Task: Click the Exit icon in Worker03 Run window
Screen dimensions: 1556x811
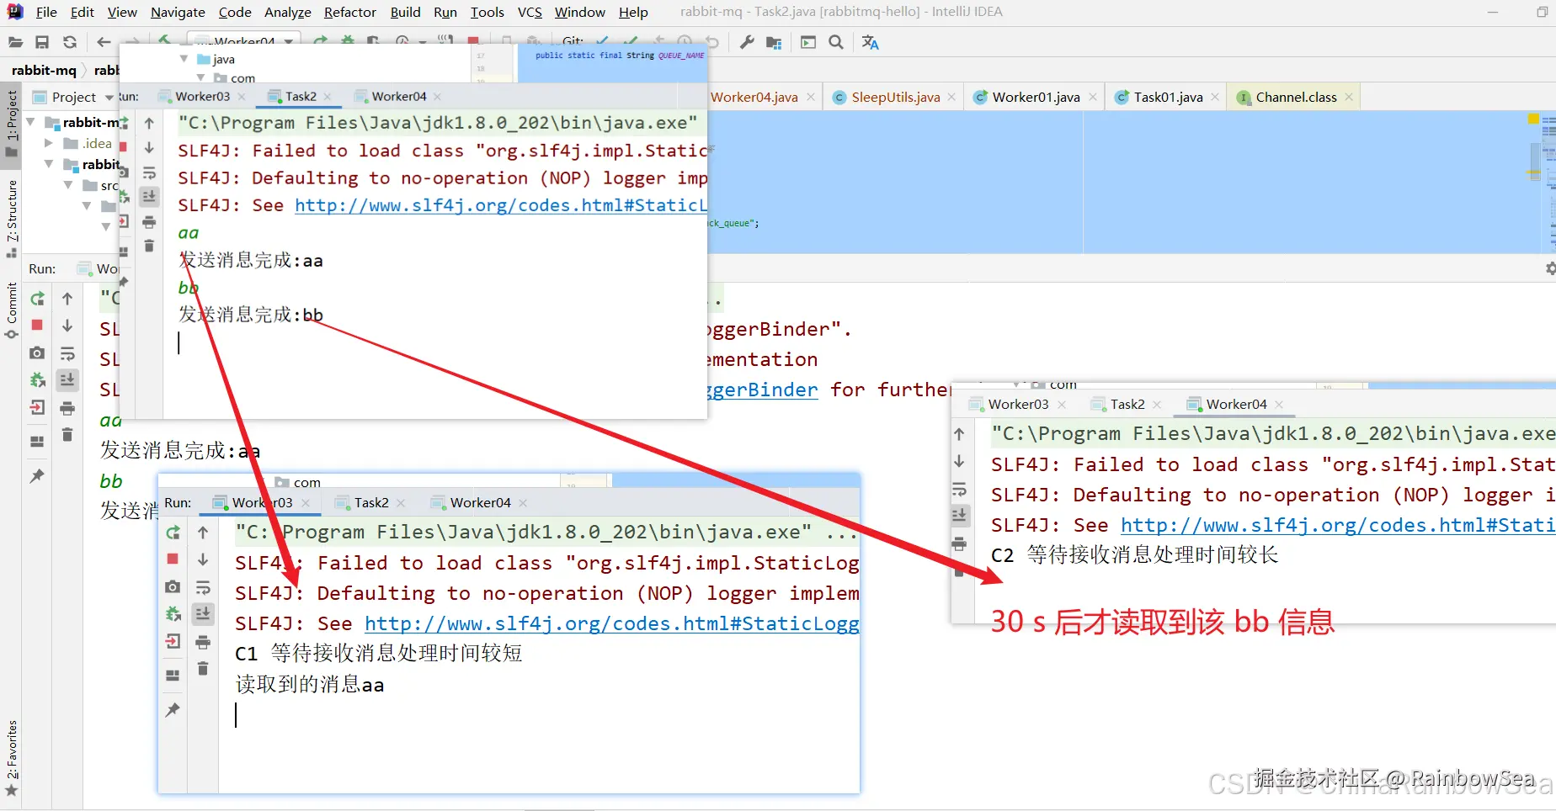Action: [x=173, y=642]
